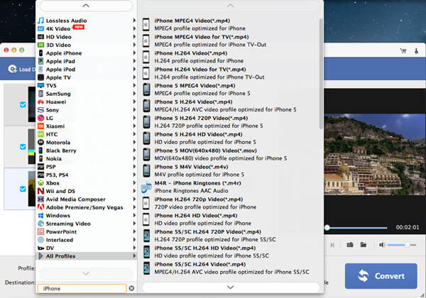Click the video playback progress bar
The height and width of the screenshot is (298, 426).
click(356, 228)
